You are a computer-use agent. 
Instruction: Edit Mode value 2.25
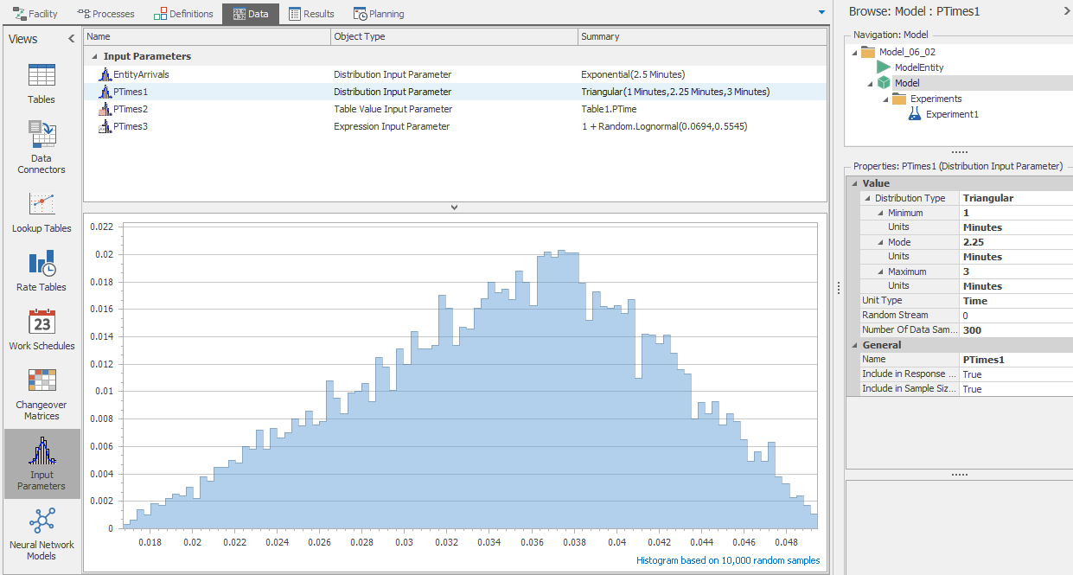(1016, 242)
